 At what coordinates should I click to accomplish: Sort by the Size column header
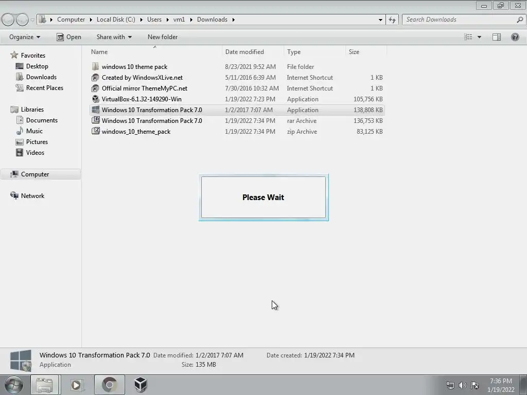pos(366,52)
